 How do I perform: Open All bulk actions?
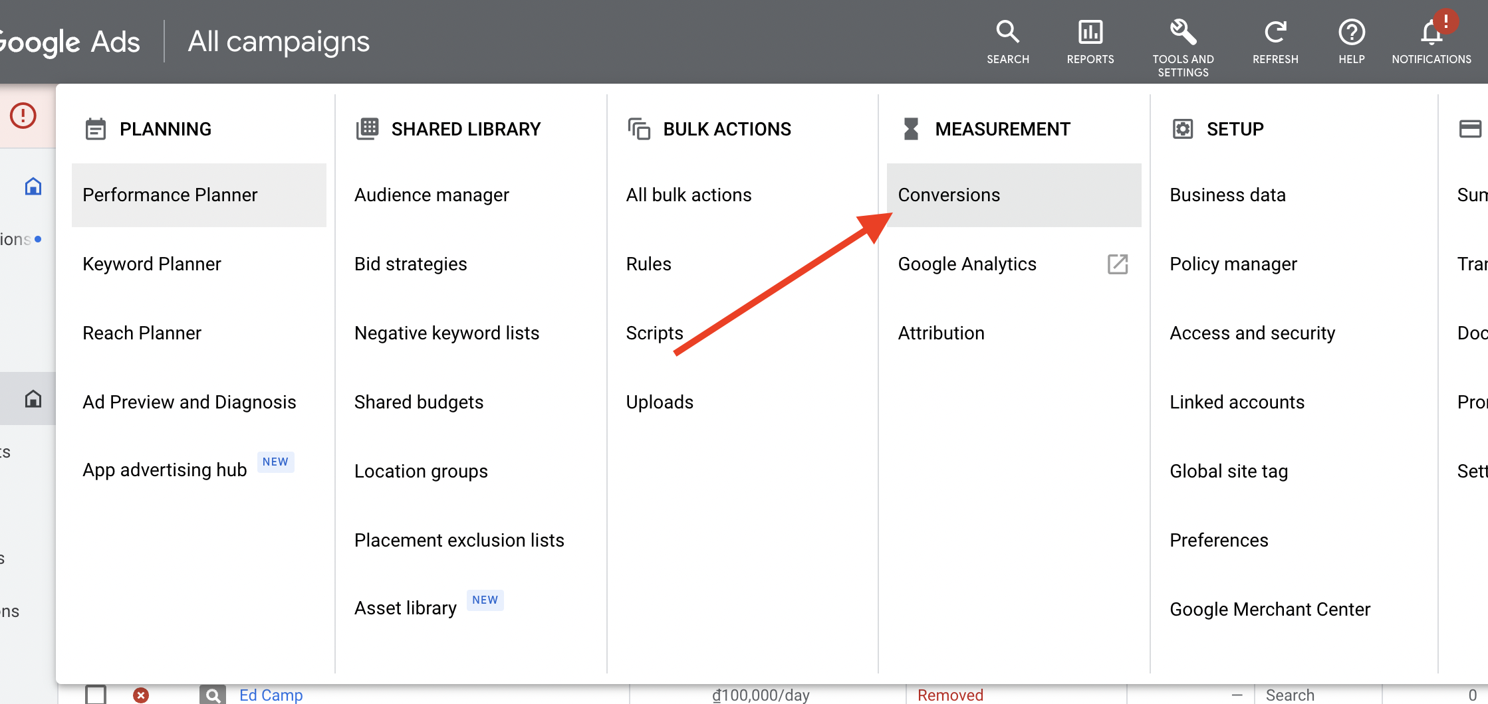click(689, 195)
